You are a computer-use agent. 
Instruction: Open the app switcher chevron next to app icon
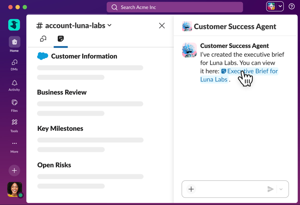tap(280, 6)
